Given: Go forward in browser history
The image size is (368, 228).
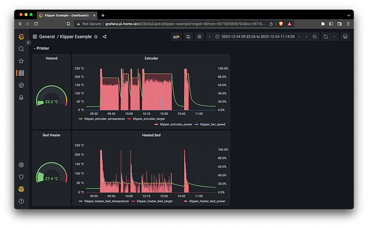Looking at the screenshot, I should (x=28, y=24).
